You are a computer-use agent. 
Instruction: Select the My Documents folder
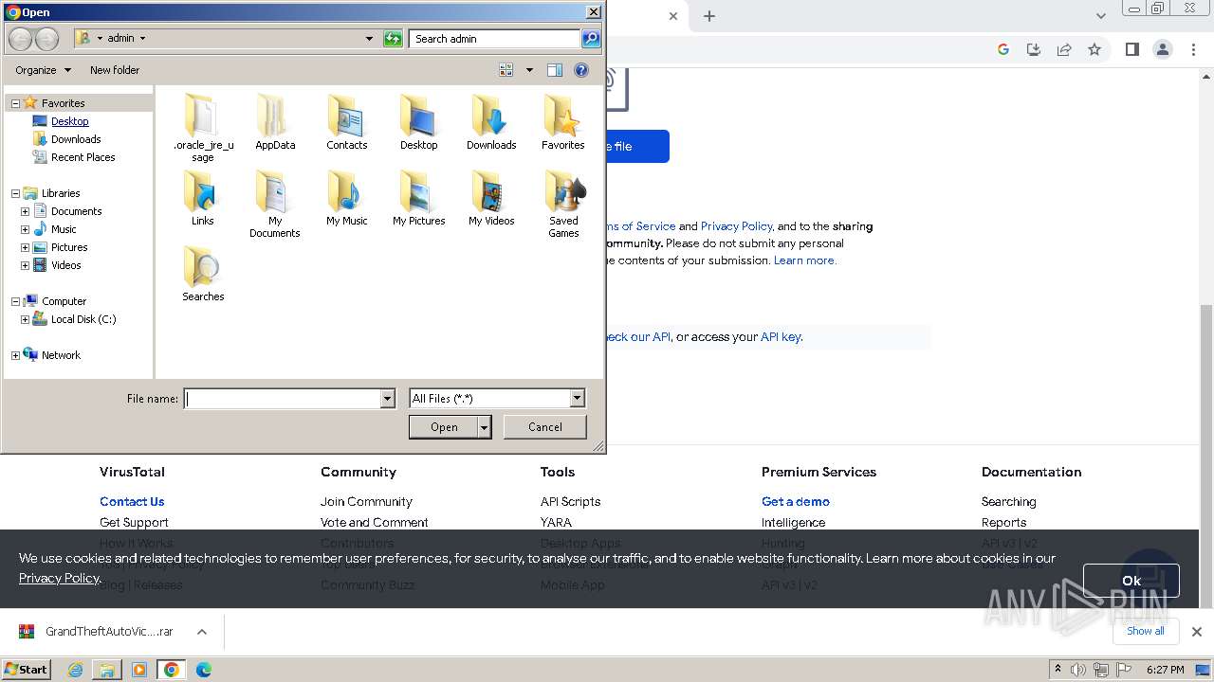coord(275,203)
